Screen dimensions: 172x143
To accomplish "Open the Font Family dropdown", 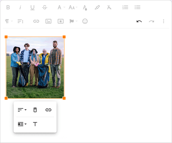I will (61, 7).
